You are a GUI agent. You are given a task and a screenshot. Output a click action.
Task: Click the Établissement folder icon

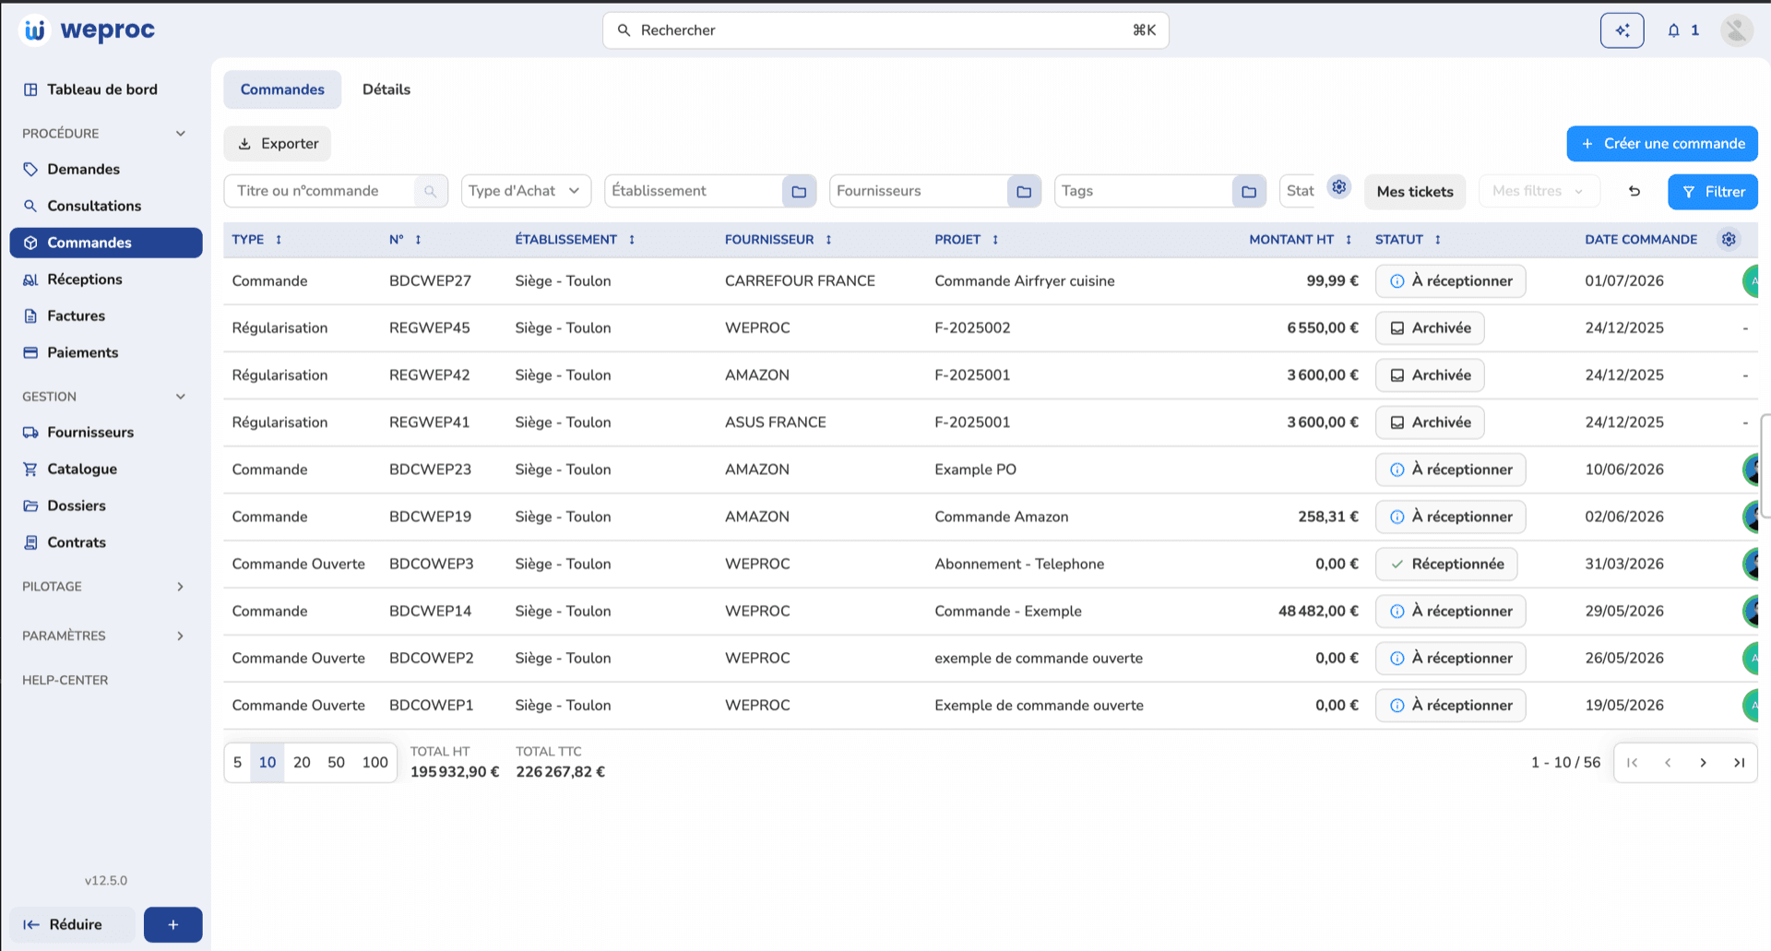[799, 191]
